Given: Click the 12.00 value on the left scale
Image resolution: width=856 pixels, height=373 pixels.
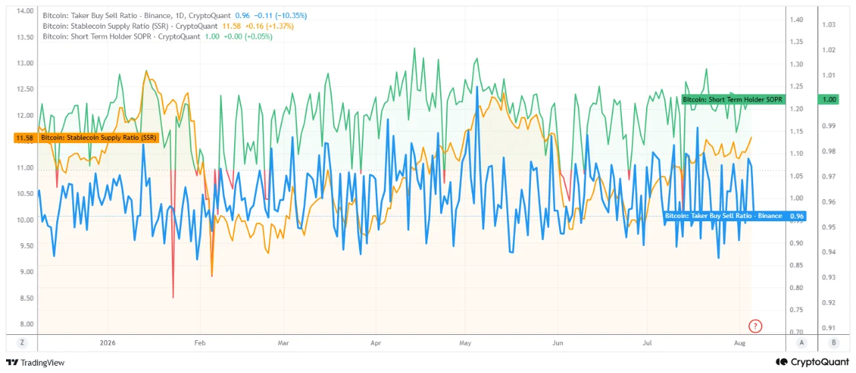Looking at the screenshot, I should [x=25, y=116].
